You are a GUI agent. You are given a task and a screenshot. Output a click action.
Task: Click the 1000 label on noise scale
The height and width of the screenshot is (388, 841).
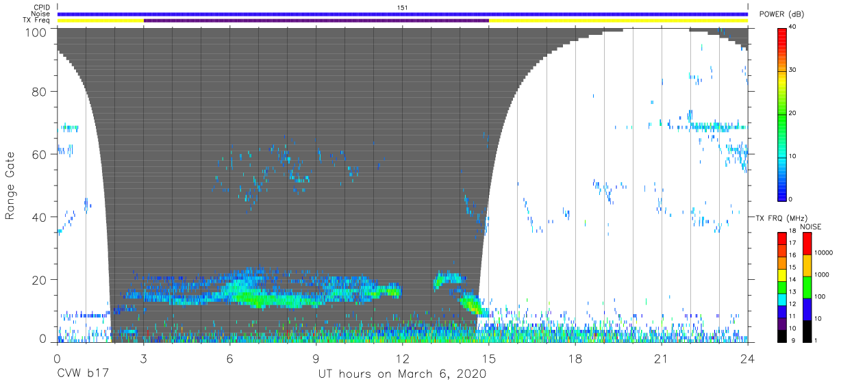coord(821,274)
